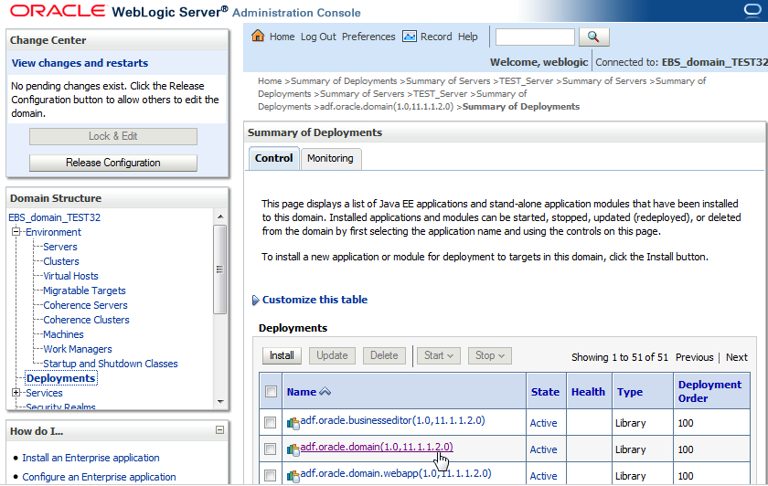Click Next pagination link
The image size is (768, 486).
coord(737,357)
